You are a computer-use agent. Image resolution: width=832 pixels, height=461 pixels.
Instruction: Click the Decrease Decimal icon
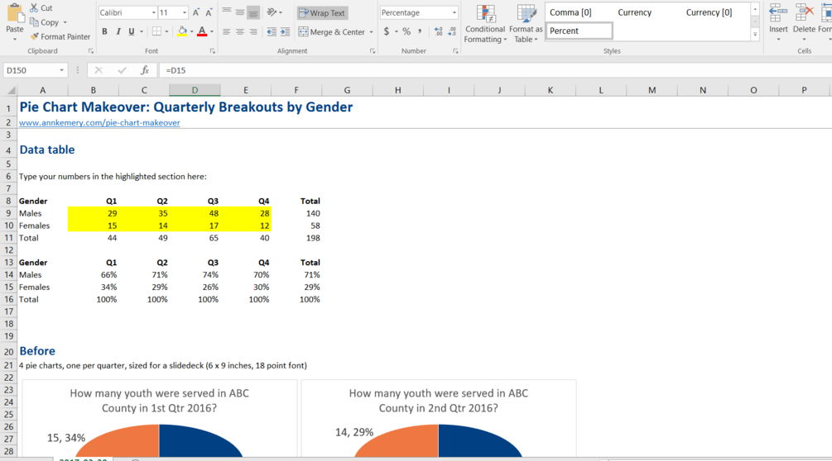tap(451, 31)
